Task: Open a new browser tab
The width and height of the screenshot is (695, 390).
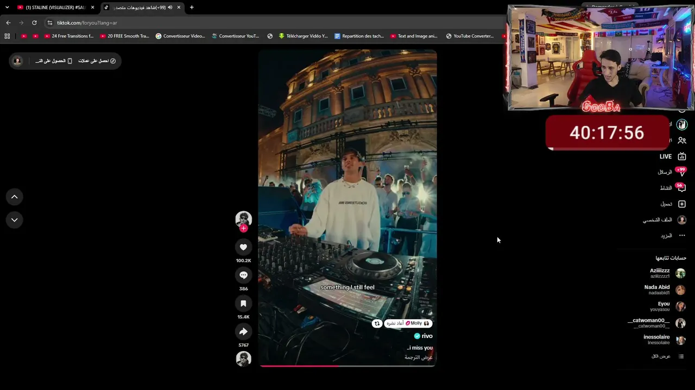Action: click(x=192, y=8)
